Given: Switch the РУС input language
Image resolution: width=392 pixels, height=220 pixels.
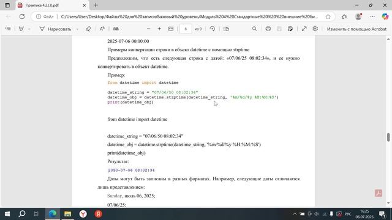Looking at the screenshot, I should click(347, 214).
